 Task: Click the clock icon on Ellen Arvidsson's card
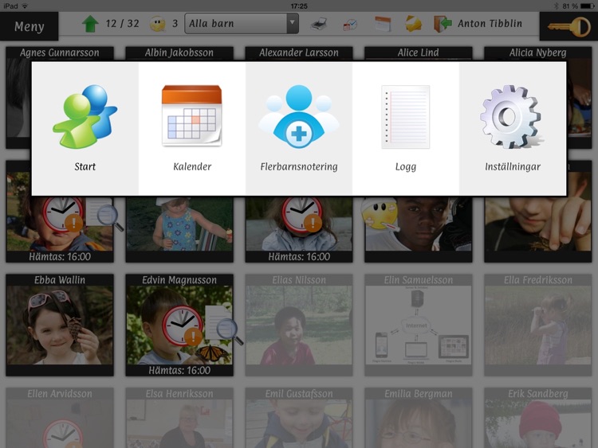point(62,434)
